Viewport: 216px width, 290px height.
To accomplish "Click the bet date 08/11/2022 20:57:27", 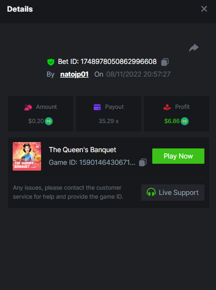I will (x=138, y=74).
